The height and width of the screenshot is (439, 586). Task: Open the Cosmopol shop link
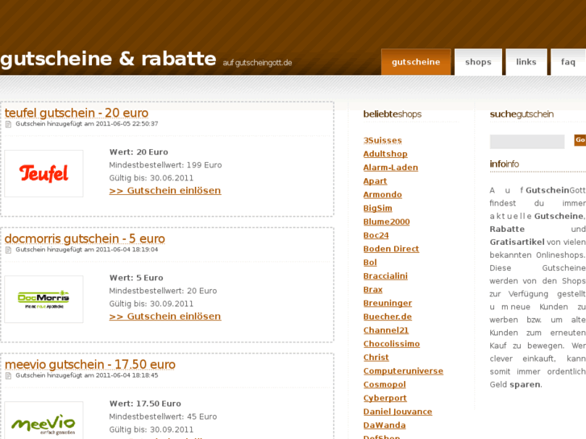[384, 385]
